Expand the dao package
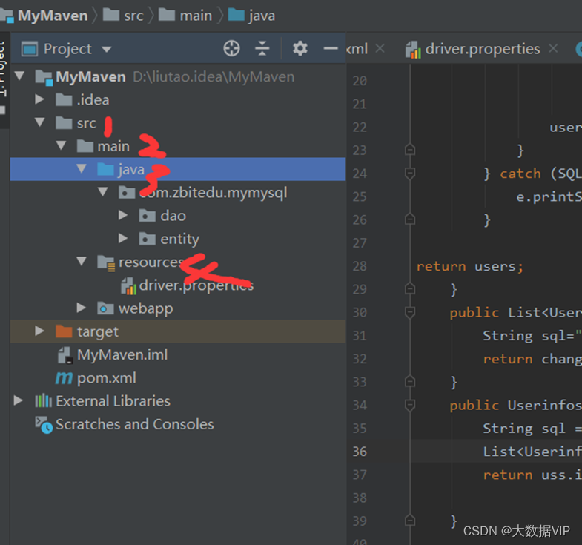Screen dimensions: 582x545 point(123,215)
